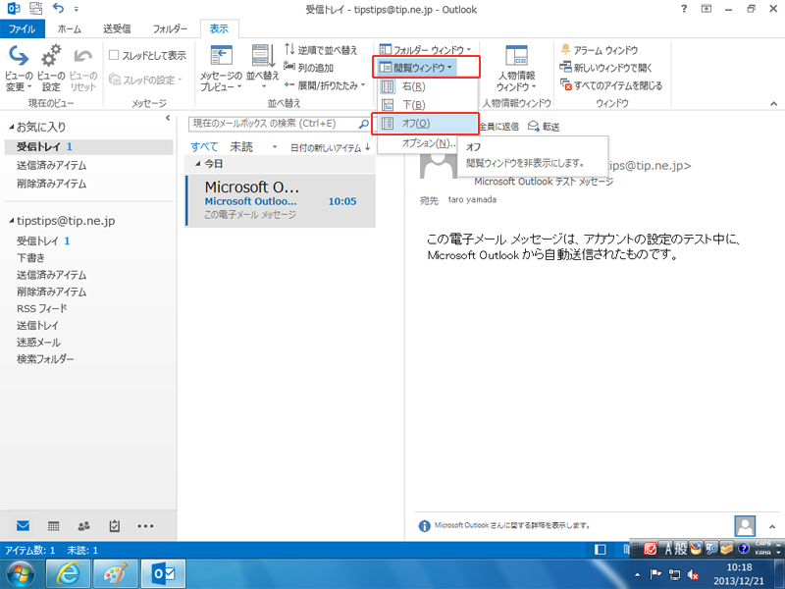785x589 pixels.
Task: Select the 表示 ribbon tab
Action: pos(219,28)
